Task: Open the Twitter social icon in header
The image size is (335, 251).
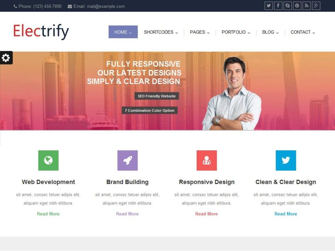Action: (269, 6)
